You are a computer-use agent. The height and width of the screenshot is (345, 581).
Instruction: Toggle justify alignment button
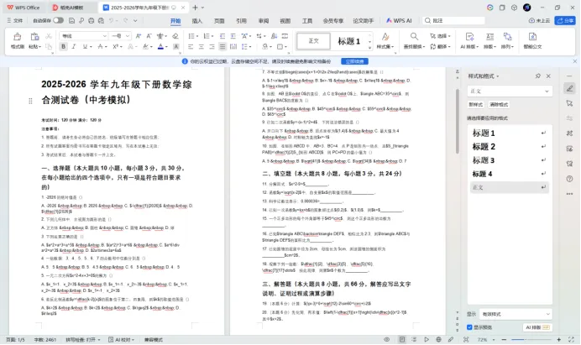(222, 47)
